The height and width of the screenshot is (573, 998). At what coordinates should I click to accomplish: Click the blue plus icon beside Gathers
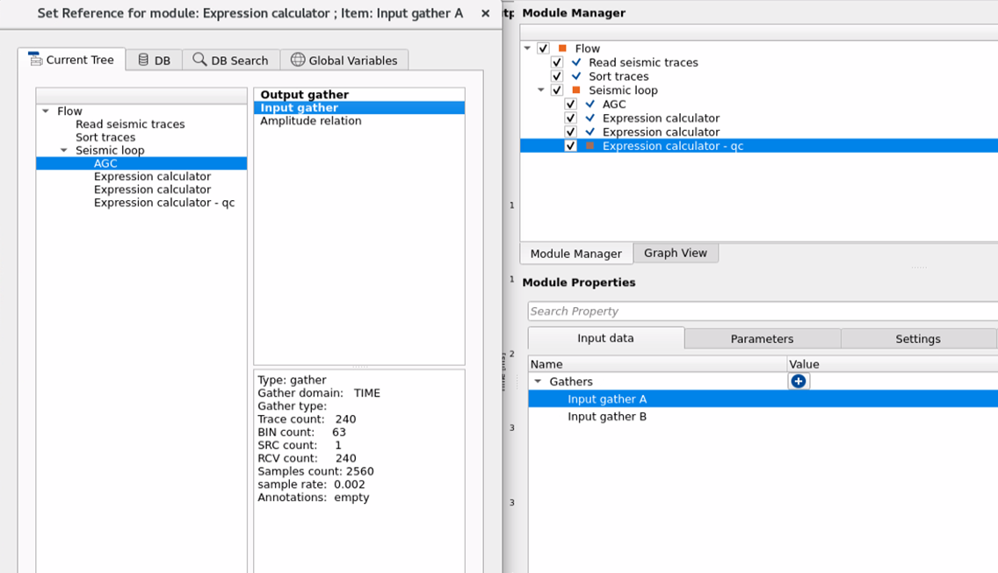[798, 382]
